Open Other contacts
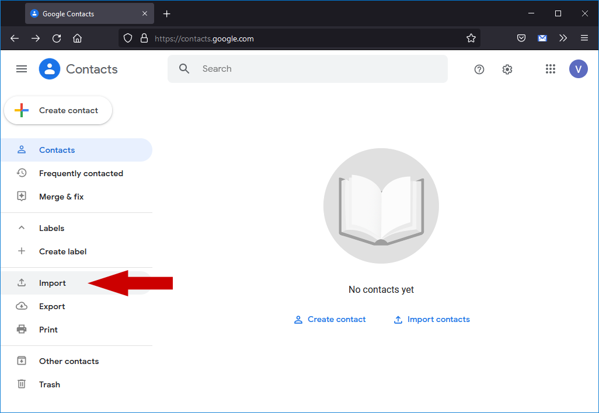 pyautogui.click(x=76, y=361)
